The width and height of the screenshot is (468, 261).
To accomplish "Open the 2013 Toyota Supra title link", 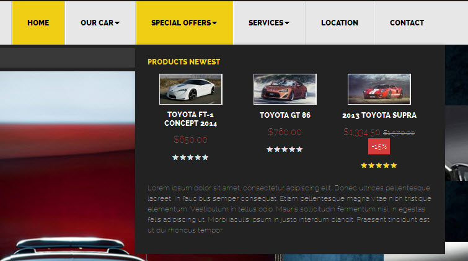I will pos(379,115).
